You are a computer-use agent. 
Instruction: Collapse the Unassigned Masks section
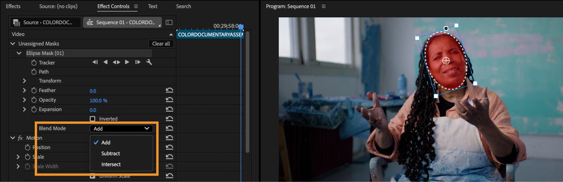(13, 44)
